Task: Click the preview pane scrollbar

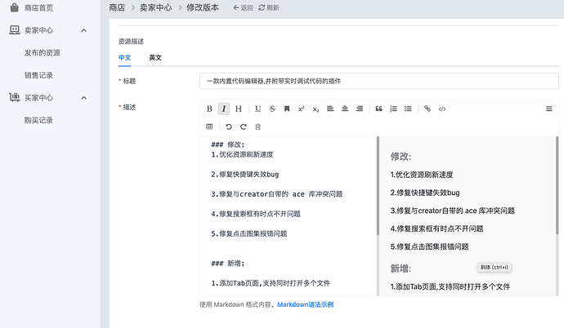Action: pos(557,186)
